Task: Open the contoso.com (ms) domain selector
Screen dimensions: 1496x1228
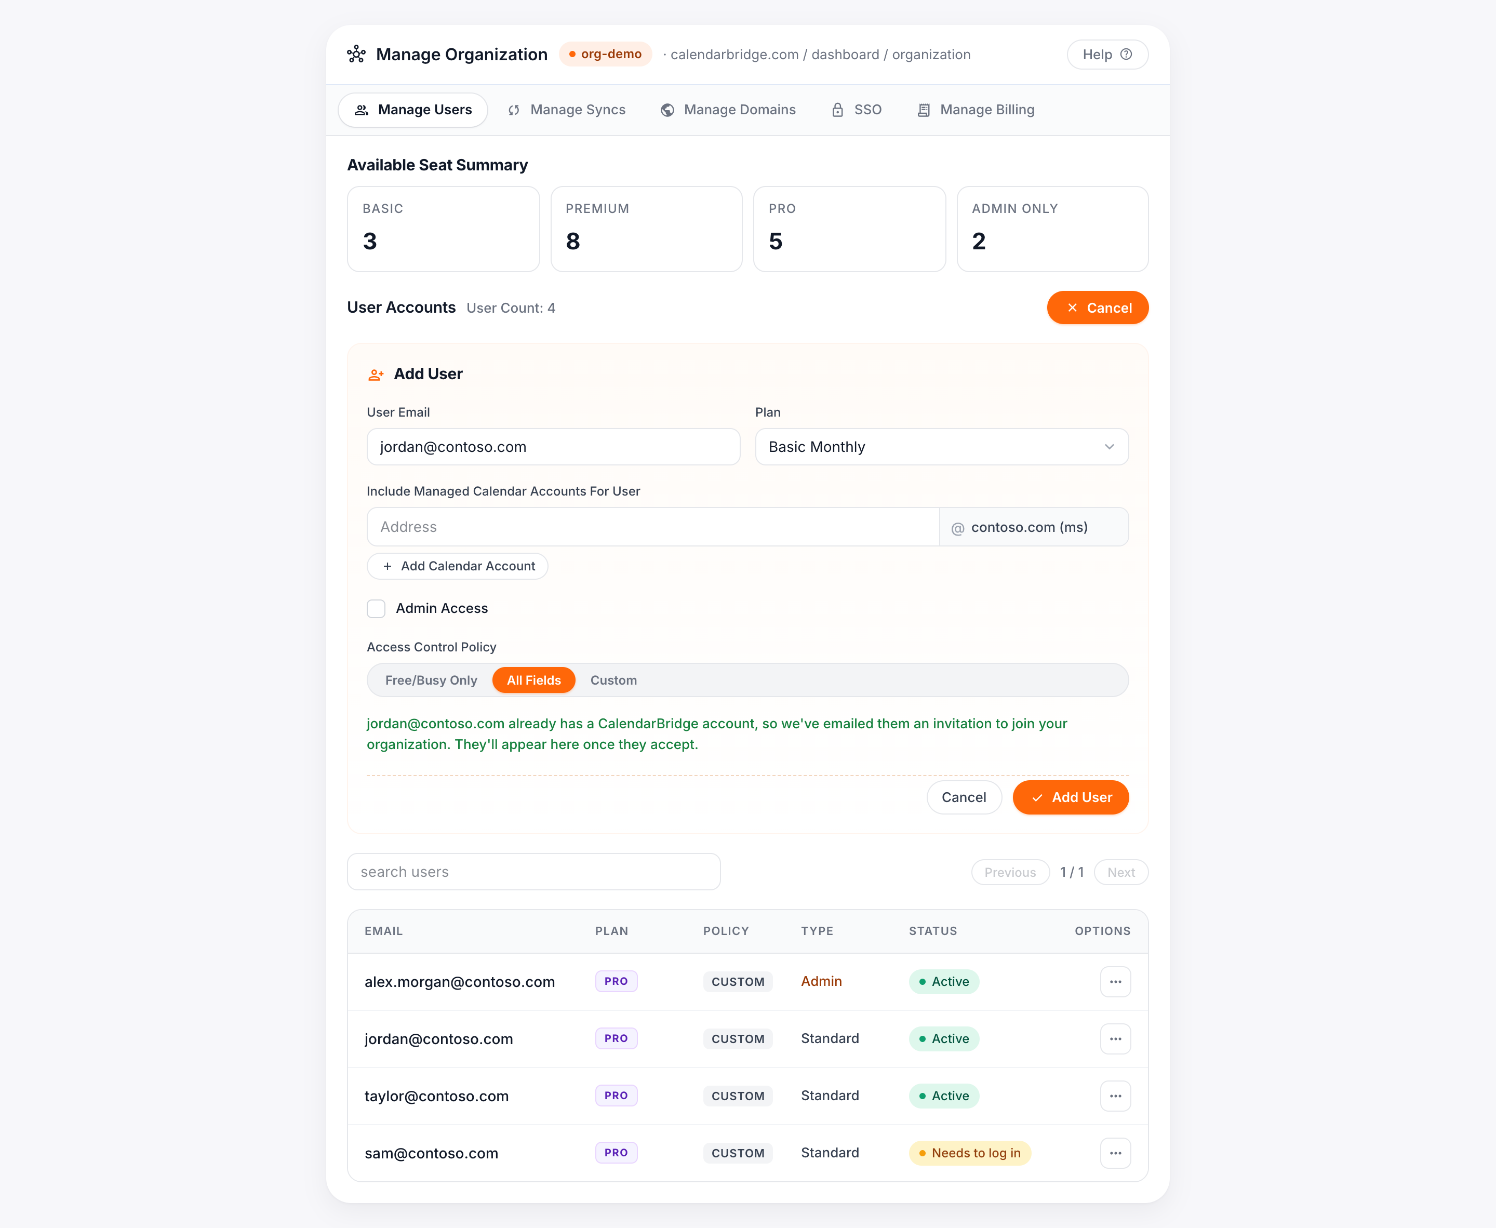Action: click(1033, 527)
